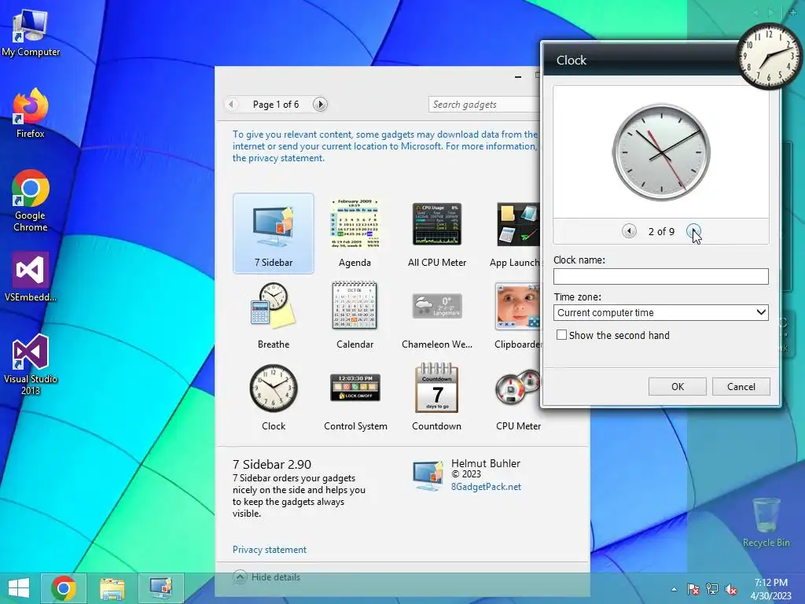
Task: Open the Windows Start button
Action: [x=19, y=588]
